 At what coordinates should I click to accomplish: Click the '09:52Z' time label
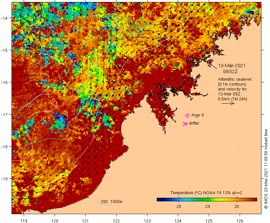(x=230, y=71)
